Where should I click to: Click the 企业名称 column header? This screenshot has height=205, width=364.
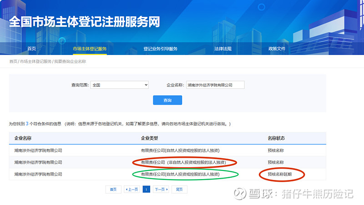click(23, 138)
